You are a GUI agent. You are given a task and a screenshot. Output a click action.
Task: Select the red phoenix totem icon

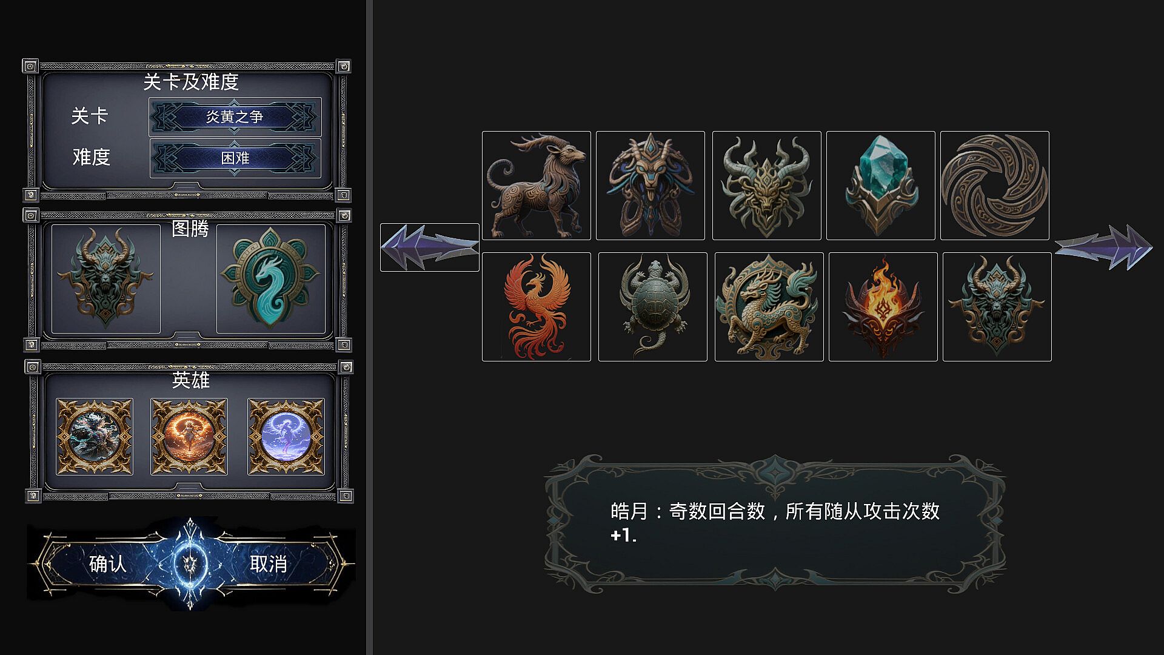[x=537, y=307]
